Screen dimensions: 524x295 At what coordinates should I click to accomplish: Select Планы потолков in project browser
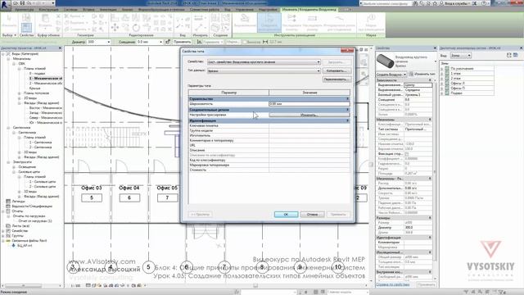pos(36,93)
